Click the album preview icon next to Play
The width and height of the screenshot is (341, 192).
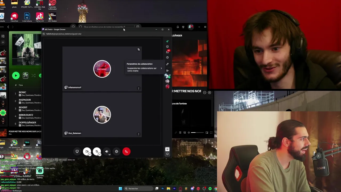(25, 76)
